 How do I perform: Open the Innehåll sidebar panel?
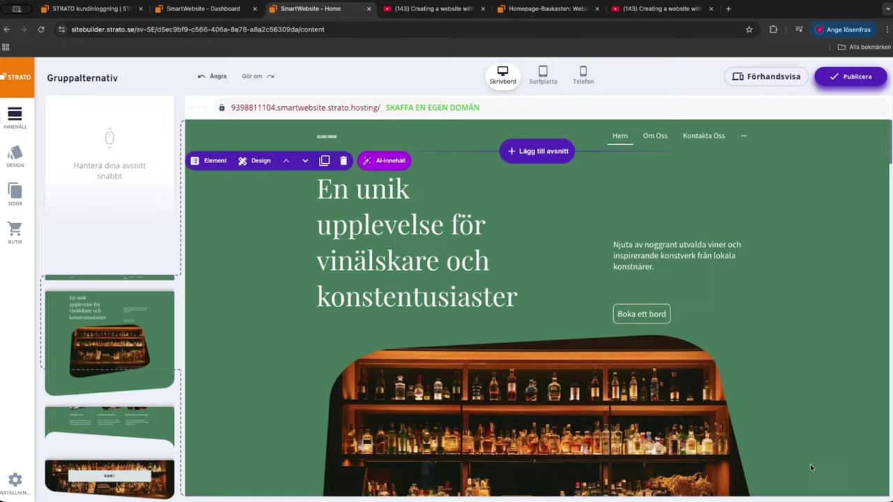click(x=15, y=118)
